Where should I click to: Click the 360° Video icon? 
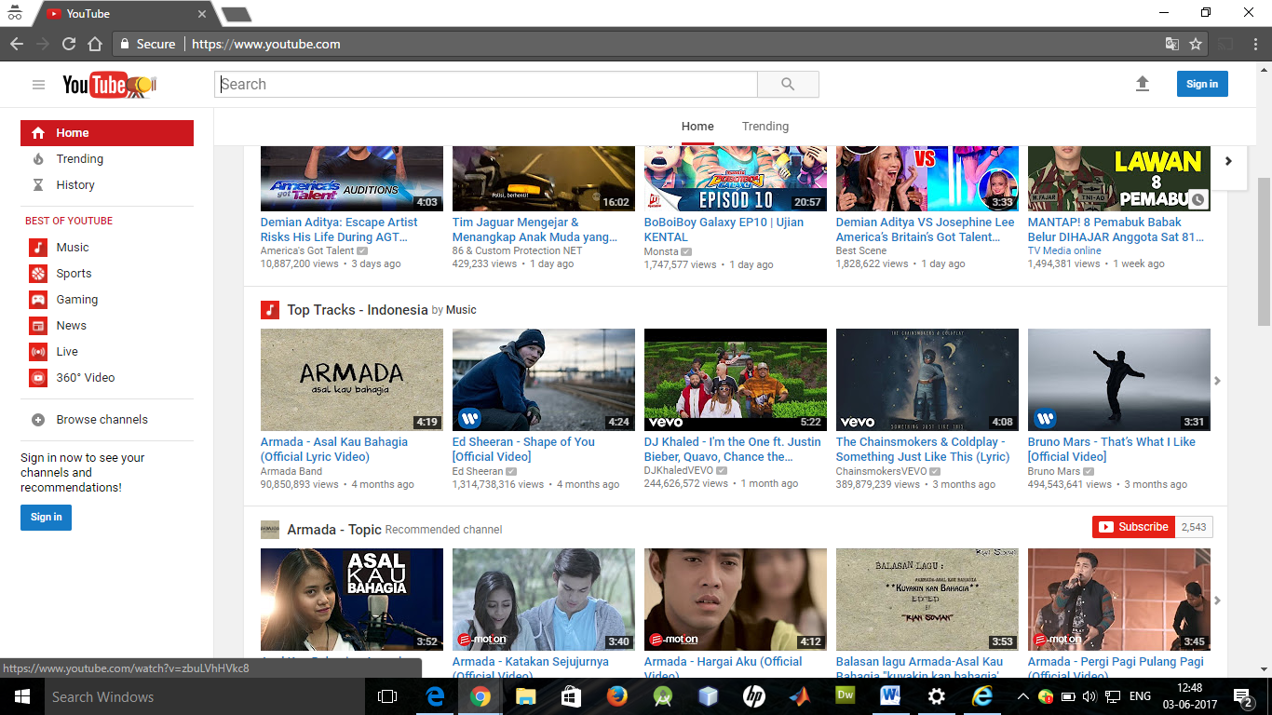click(38, 378)
